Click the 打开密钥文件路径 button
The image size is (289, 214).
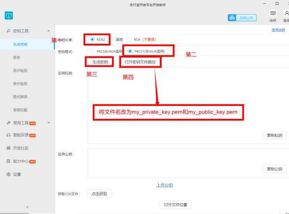(140, 62)
